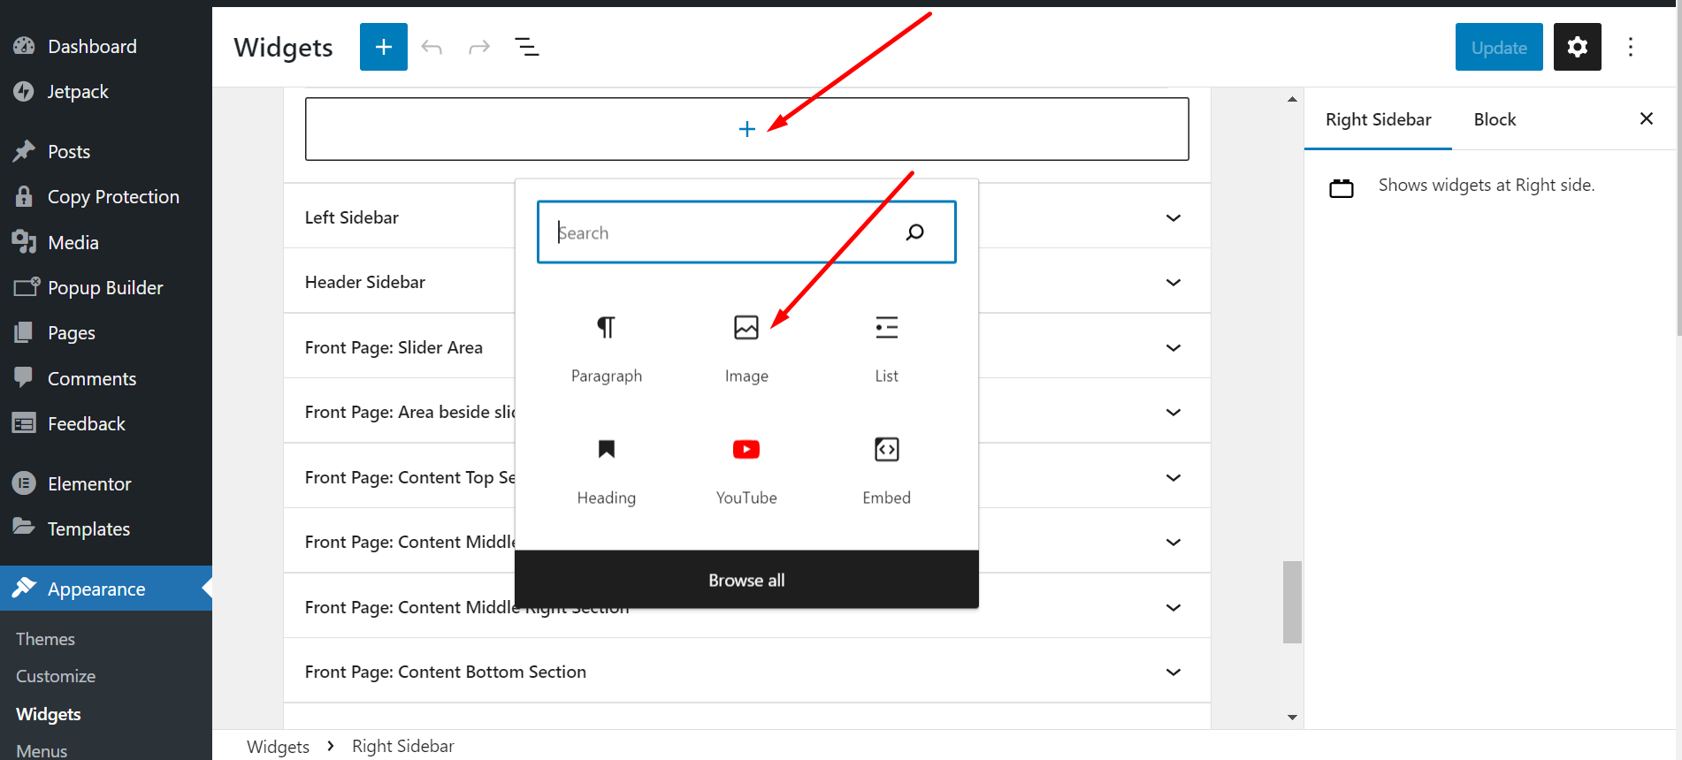Expand the Left Sidebar widget area

[1173, 218]
